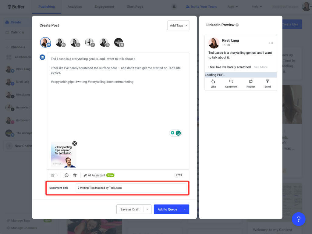The height and width of the screenshot is (234, 312).
Task: Click the add media image icon
Action: point(52,175)
